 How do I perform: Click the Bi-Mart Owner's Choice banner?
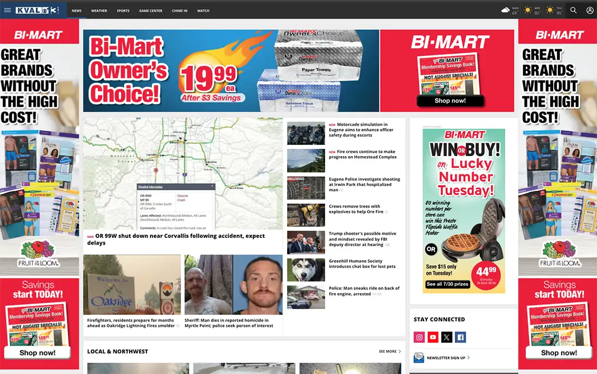pyautogui.click(x=231, y=70)
